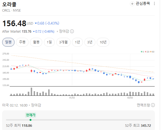The height and width of the screenshot is (130, 163).
Task: Switch to the 월봉 monthly chart
Action: click(36, 42)
